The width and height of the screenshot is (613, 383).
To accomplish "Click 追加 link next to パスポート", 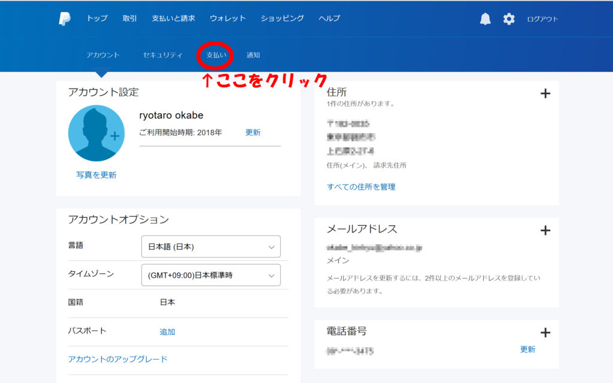I will [167, 332].
